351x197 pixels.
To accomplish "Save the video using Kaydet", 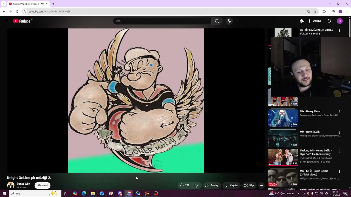I will coord(231,186).
